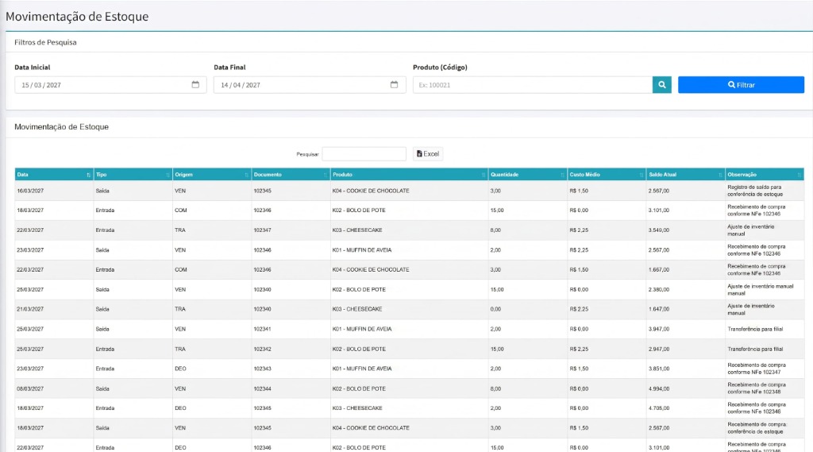Click the Data Inicial date field
Image resolution: width=813 pixels, height=452 pixels.
click(x=110, y=84)
